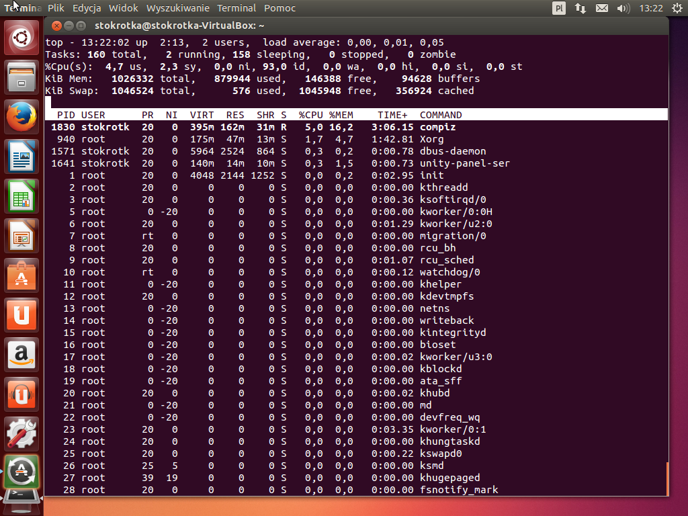Open the Files manager icon
Viewport: 688px width, 516px height.
pos(22,78)
